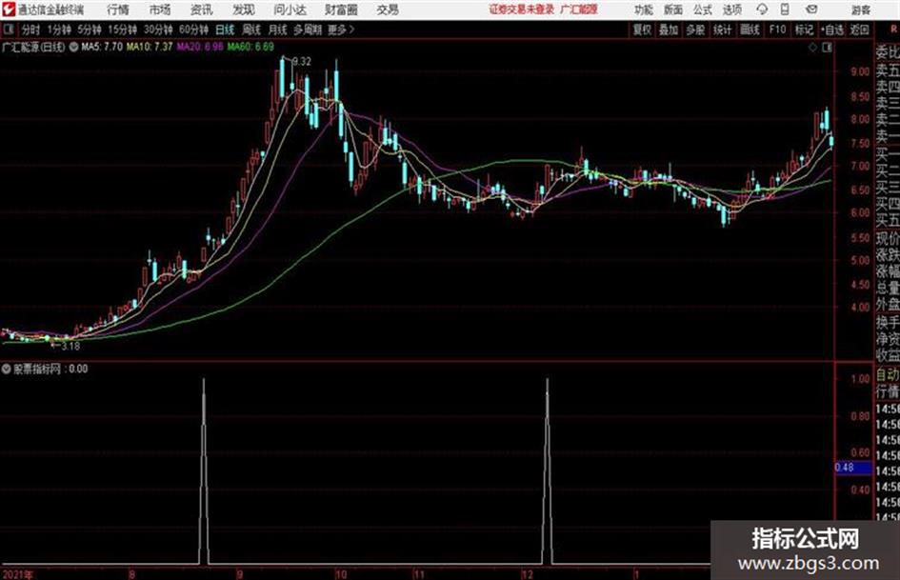
Task: Click the 画线 drawing button
Action: click(750, 30)
